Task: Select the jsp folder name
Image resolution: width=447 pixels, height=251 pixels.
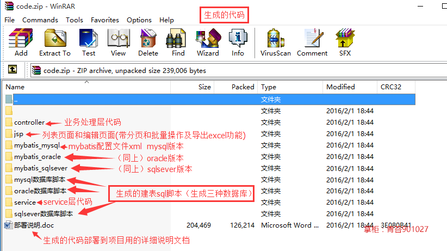Action: [19, 134]
